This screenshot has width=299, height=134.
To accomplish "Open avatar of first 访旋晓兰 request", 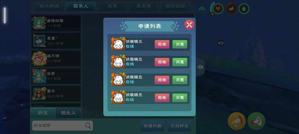I will 118,44.
